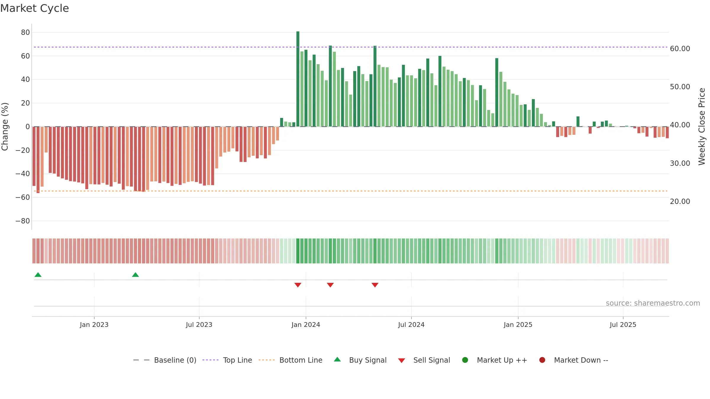The width and height of the screenshot is (710, 399).
Task: Select the first buy signal marker in late 2022
Action: point(38,275)
